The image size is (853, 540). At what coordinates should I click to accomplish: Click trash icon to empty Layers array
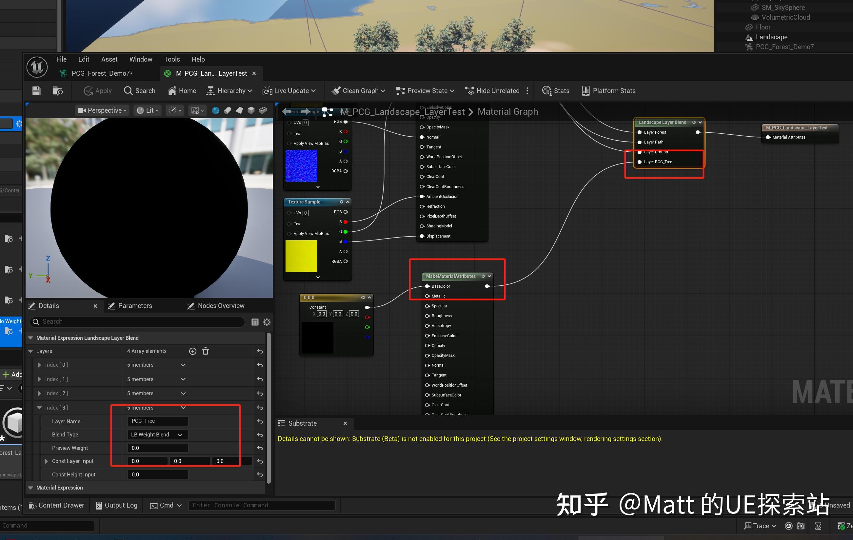tap(206, 351)
